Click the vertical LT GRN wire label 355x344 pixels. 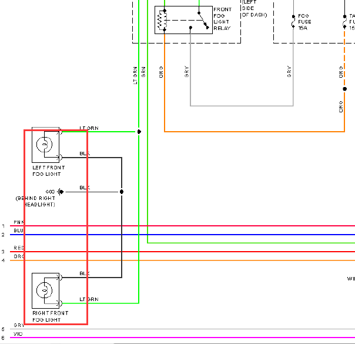135,75
